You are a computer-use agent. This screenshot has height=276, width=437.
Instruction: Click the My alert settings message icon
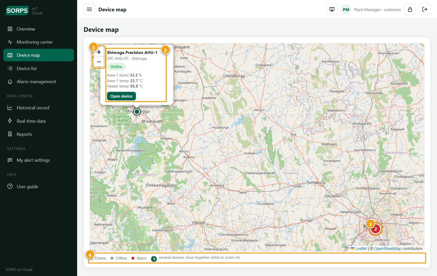[x=10, y=160]
